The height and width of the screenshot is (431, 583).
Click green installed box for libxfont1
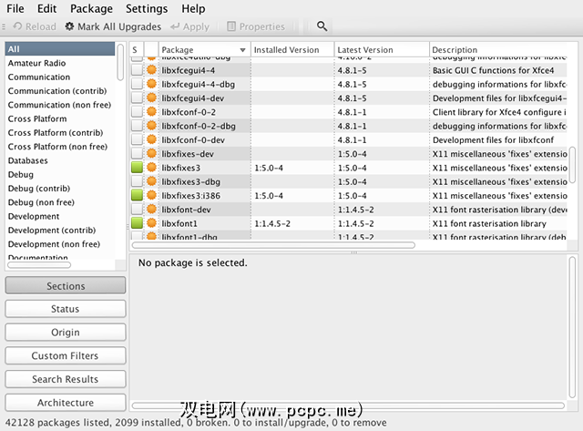137,223
